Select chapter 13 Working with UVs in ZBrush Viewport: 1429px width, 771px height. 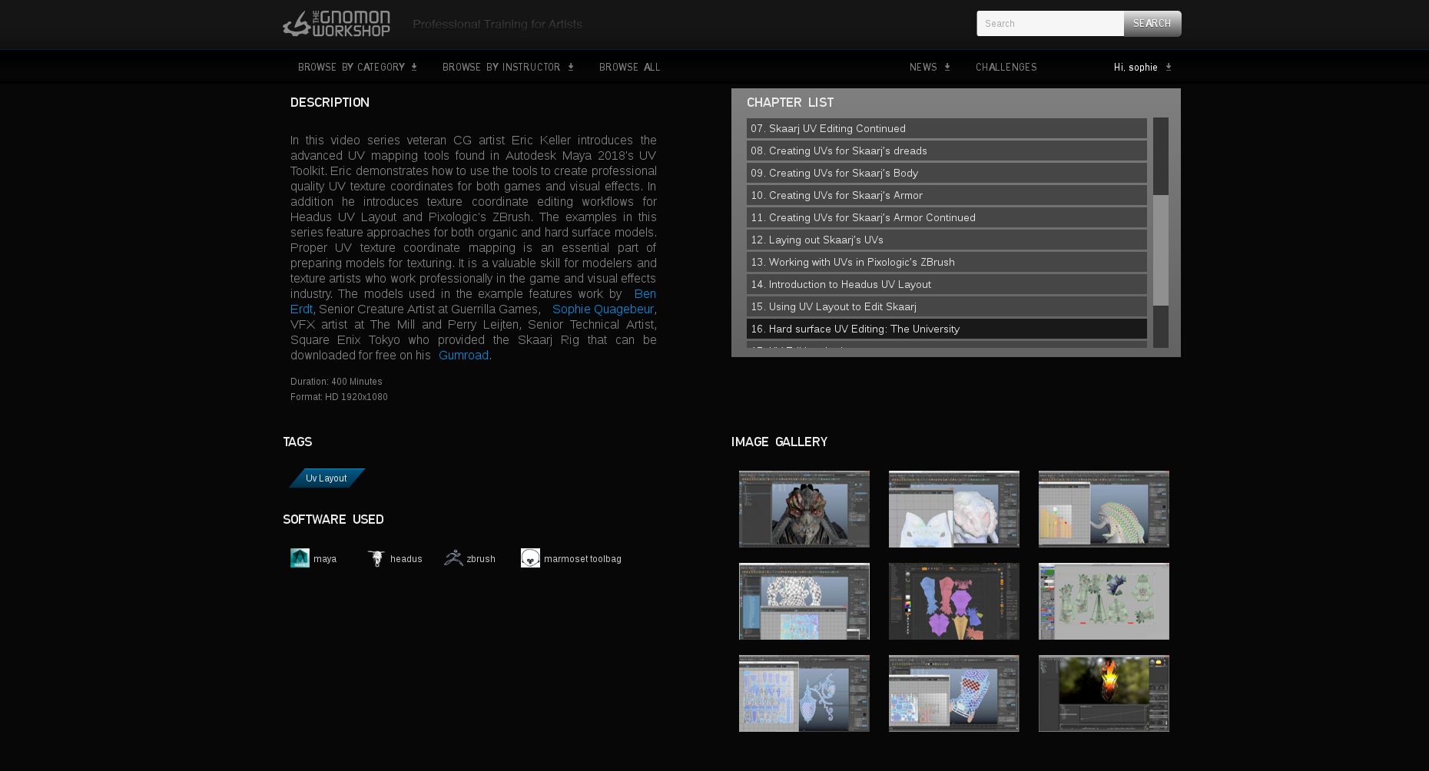(x=947, y=262)
